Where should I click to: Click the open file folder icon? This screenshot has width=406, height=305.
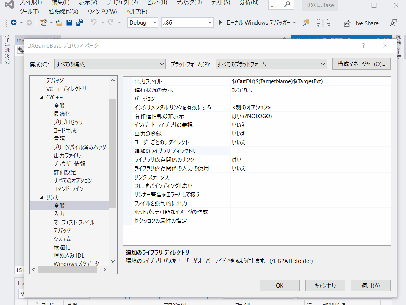pos(59,23)
